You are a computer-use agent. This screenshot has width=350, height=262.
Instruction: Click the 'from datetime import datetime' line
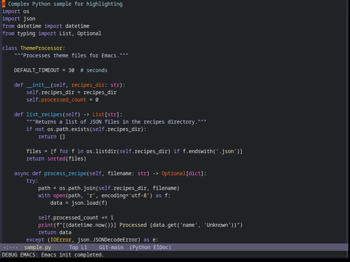[46, 26]
